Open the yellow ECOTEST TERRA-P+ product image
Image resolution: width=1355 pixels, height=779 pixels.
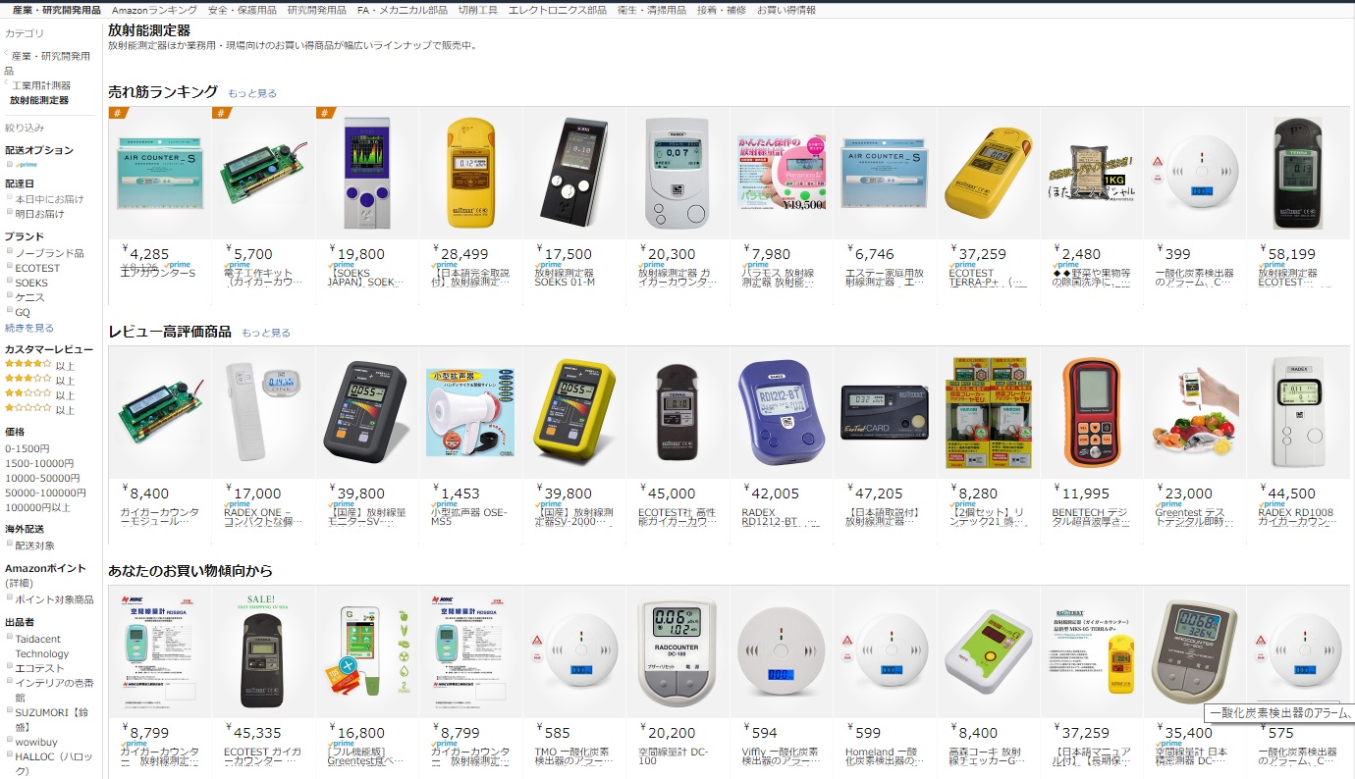click(988, 173)
